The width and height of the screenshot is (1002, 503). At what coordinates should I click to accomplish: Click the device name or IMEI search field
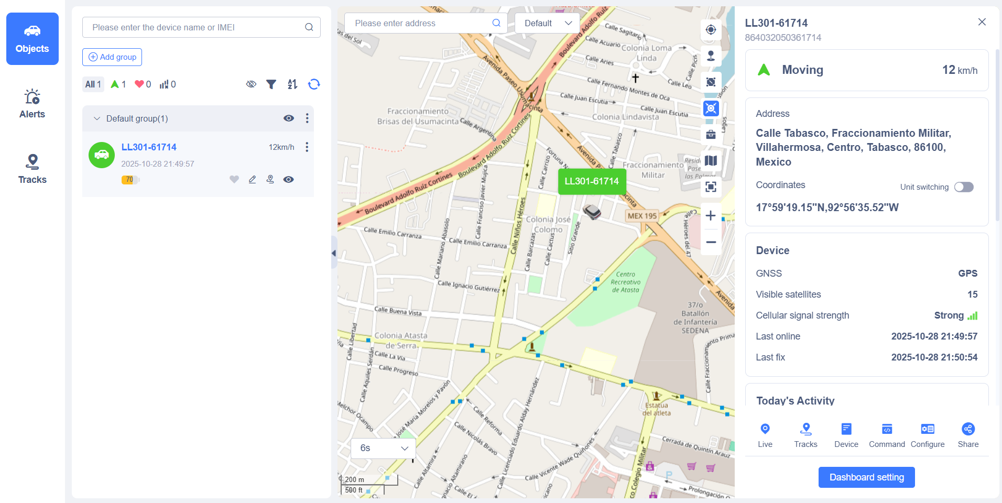click(x=197, y=27)
